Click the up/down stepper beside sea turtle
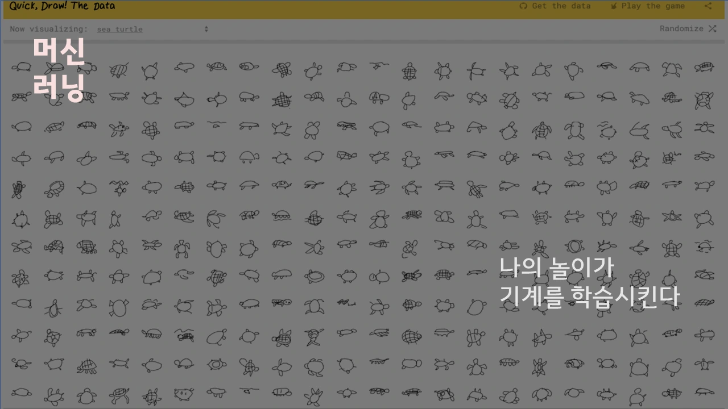 (x=206, y=29)
